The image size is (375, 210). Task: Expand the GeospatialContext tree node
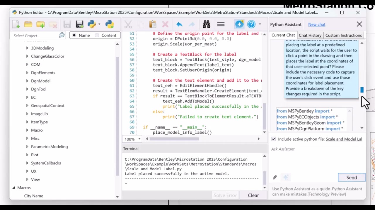27,105
